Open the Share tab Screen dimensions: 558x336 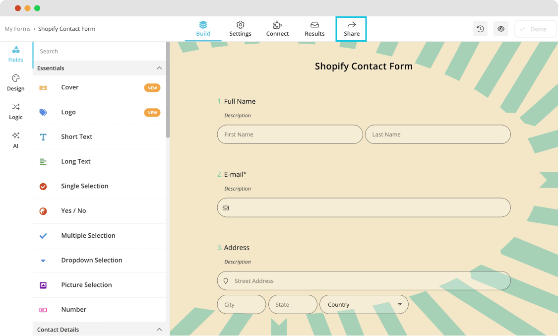click(x=351, y=29)
